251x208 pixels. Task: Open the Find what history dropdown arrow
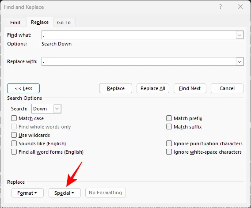pyautogui.click(x=240, y=35)
